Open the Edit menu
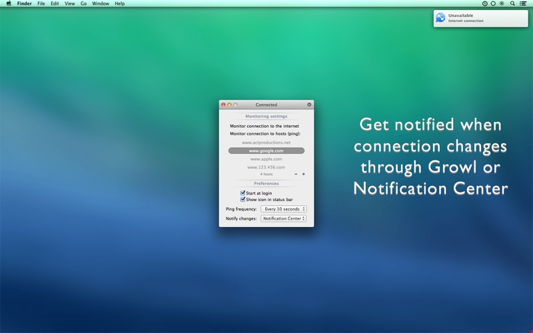Image resolution: width=533 pixels, height=333 pixels. (x=55, y=3)
